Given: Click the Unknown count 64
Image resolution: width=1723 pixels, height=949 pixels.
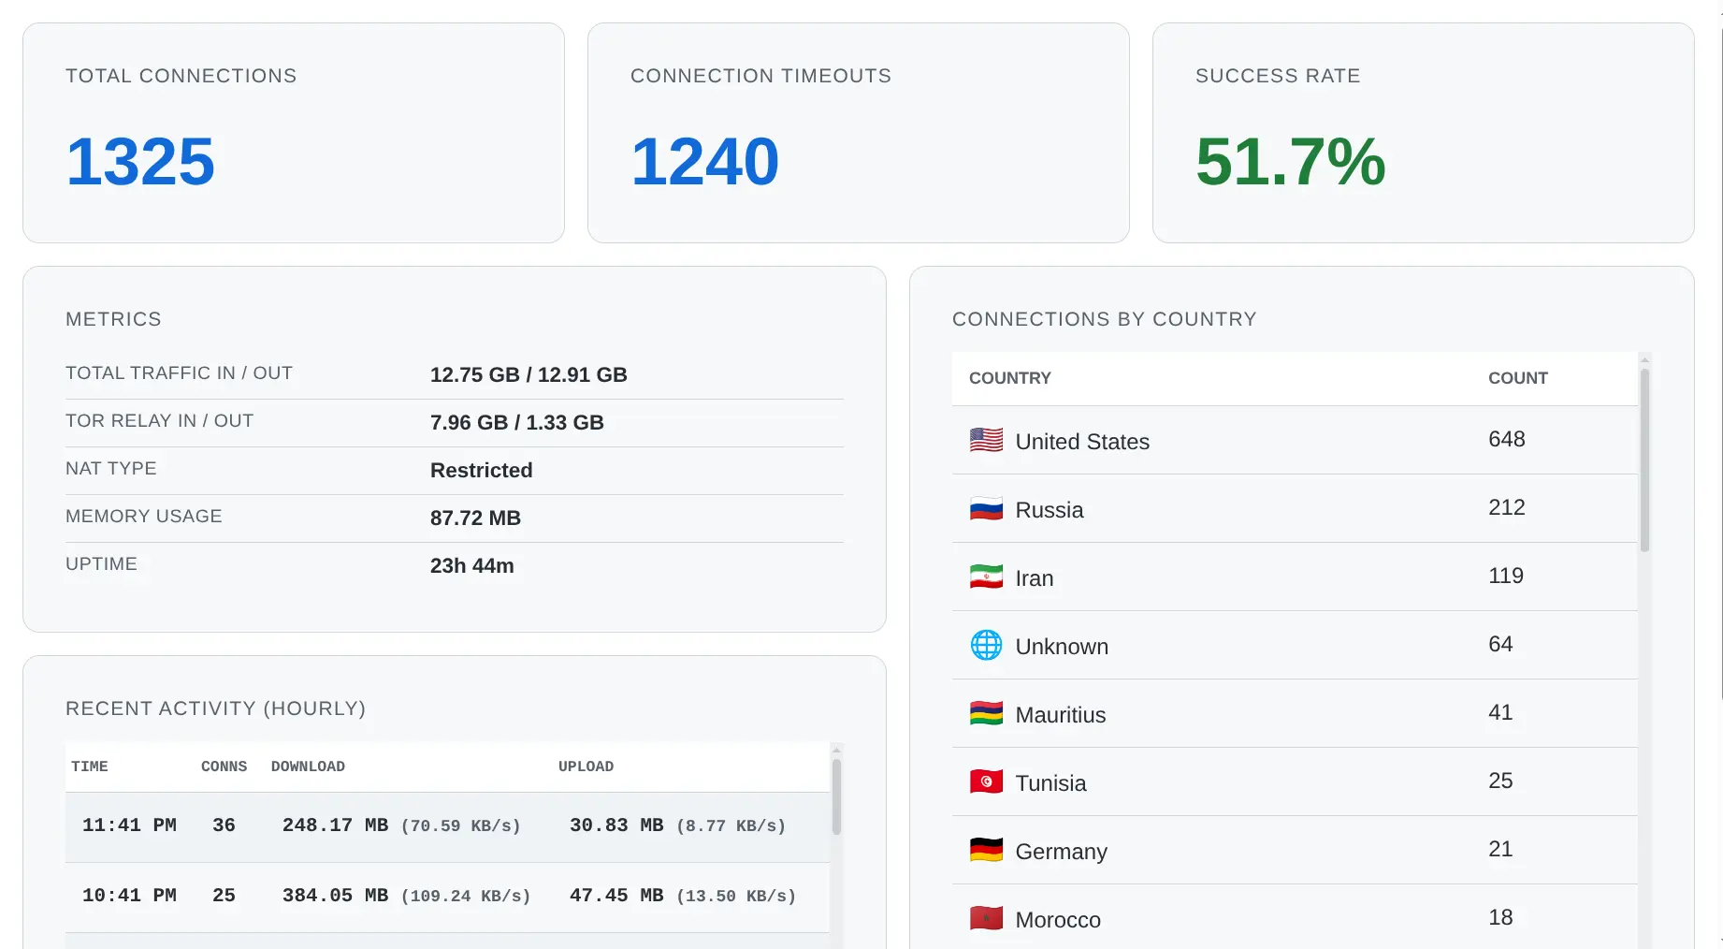Looking at the screenshot, I should tap(1500, 644).
